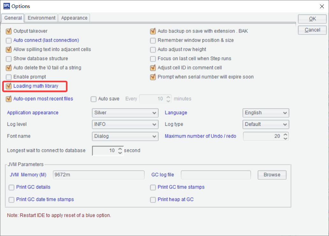Click the SPL application icon in title bar

click(x=6, y=6)
